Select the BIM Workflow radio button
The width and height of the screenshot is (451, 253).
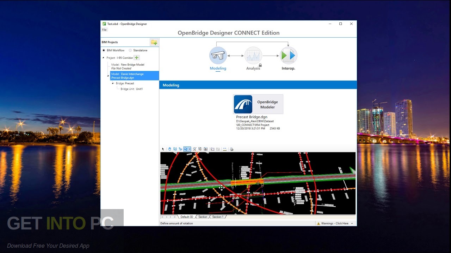pos(104,50)
